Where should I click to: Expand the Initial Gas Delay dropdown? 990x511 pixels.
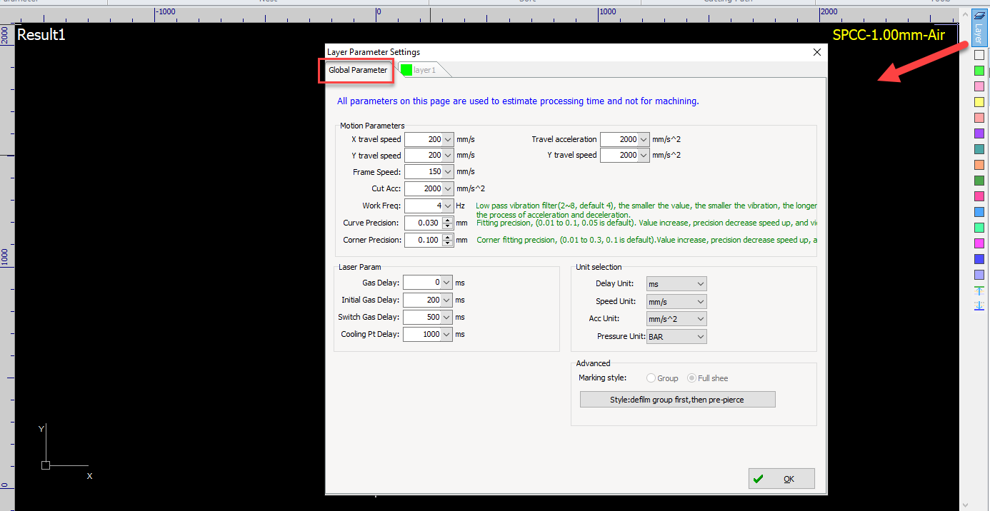pos(446,300)
